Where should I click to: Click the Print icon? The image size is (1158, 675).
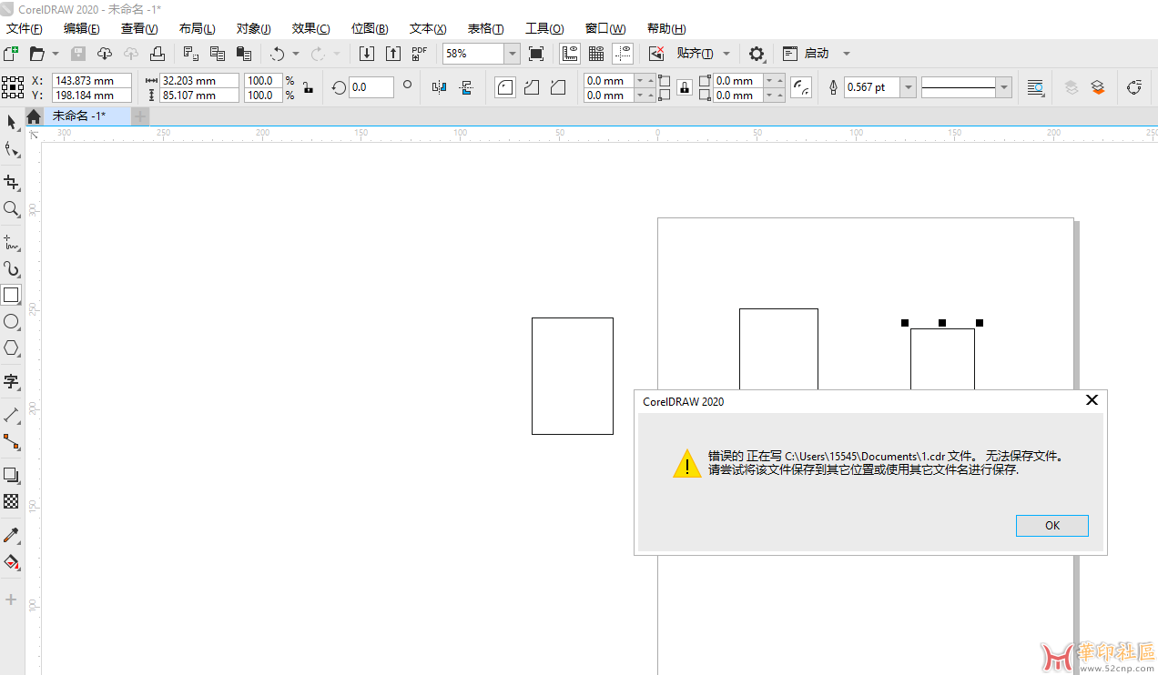(157, 54)
